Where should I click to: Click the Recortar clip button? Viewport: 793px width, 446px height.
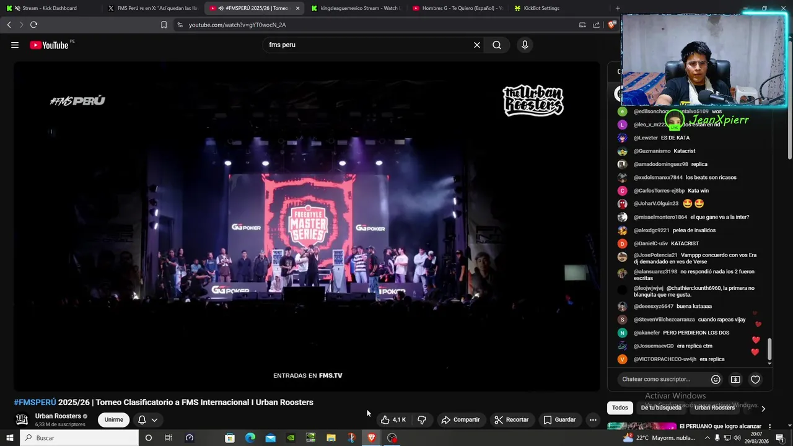coord(511,420)
